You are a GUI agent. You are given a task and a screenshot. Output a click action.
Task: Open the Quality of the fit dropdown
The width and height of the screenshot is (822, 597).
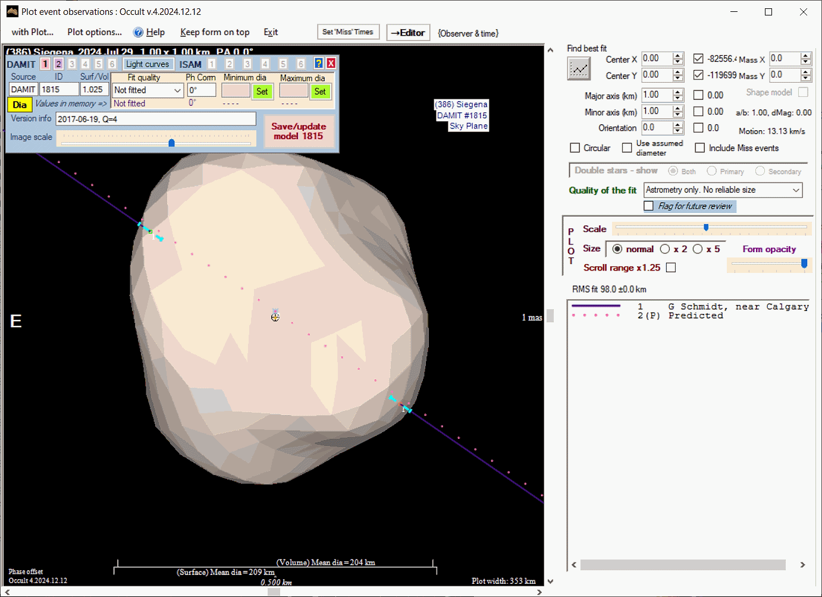(796, 190)
